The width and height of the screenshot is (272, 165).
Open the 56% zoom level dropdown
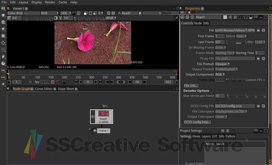click(66, 13)
